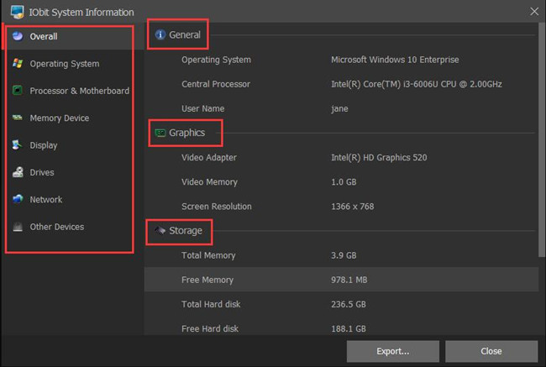Click the Network globe icon
Image resolution: width=546 pixels, height=367 pixels.
tap(18, 199)
